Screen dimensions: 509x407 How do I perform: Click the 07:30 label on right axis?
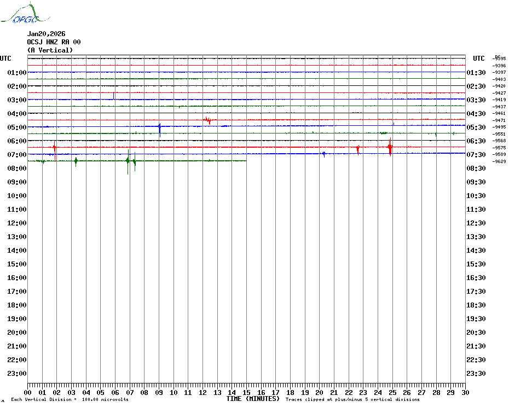pyautogui.click(x=475, y=155)
